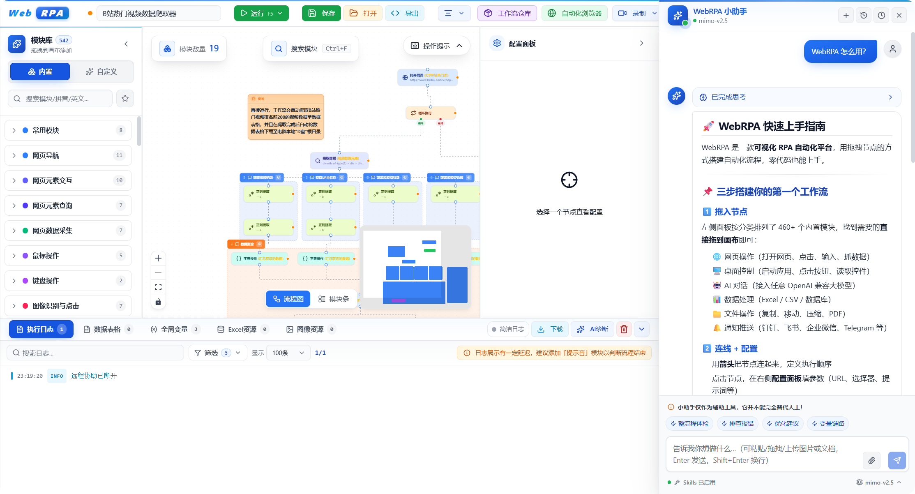The height and width of the screenshot is (494, 915).
Task: Expand the 键盘操作 category
Action: tap(68, 281)
